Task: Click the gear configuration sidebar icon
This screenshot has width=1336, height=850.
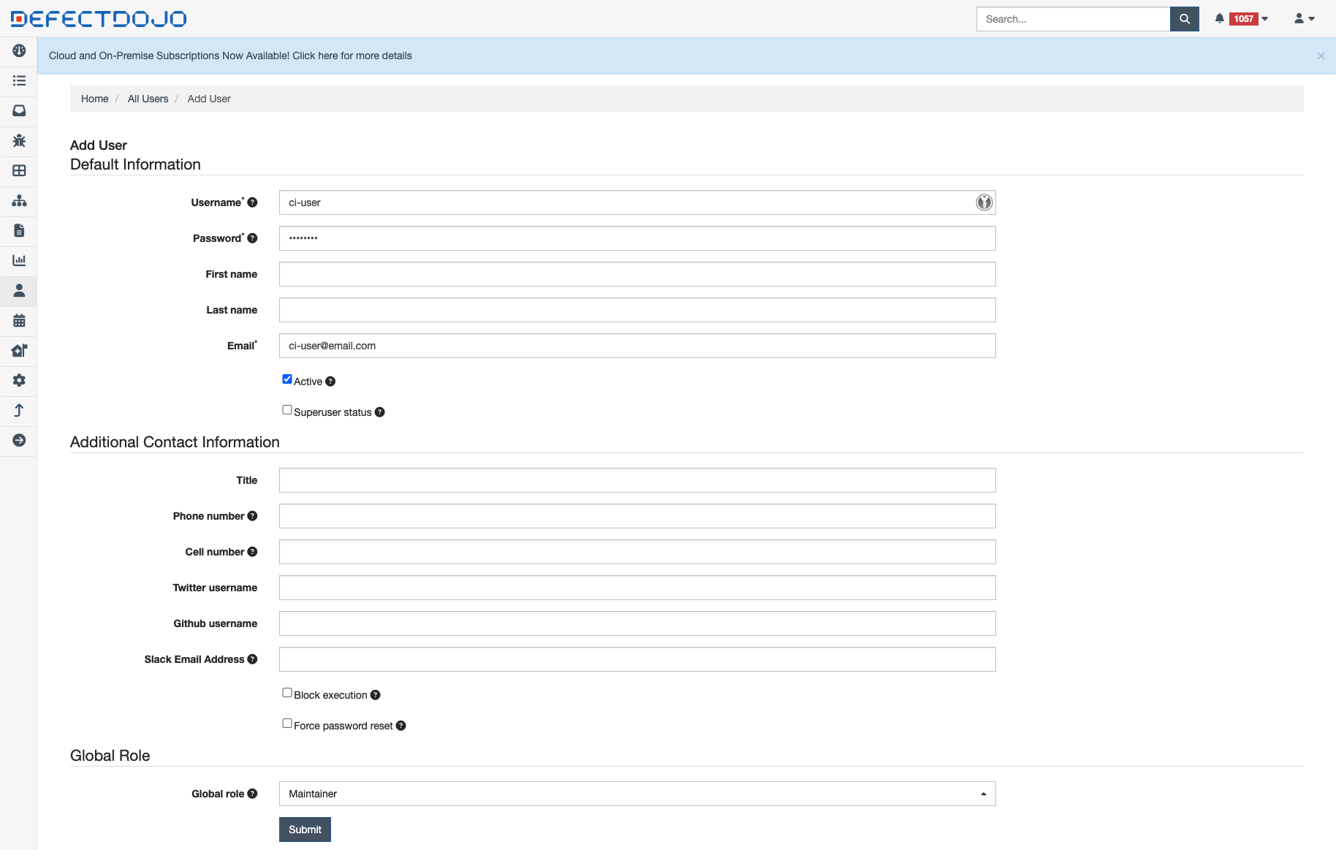Action: [x=19, y=380]
